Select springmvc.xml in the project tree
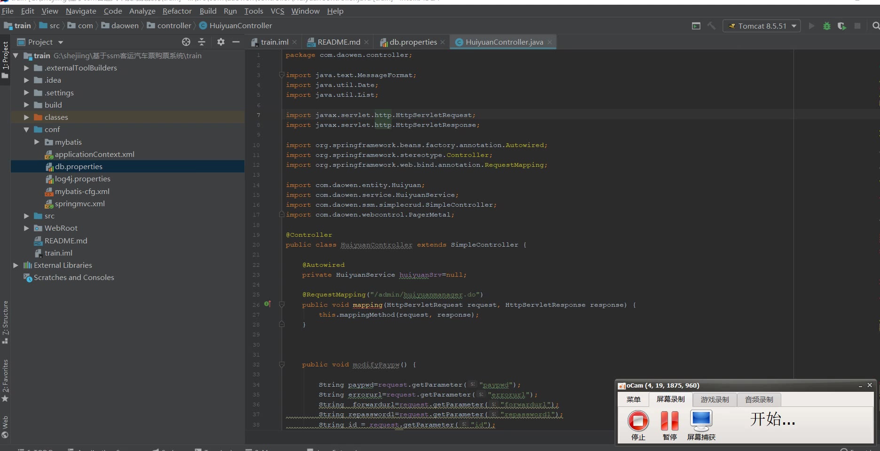Viewport: 880px width, 451px height. (x=79, y=204)
